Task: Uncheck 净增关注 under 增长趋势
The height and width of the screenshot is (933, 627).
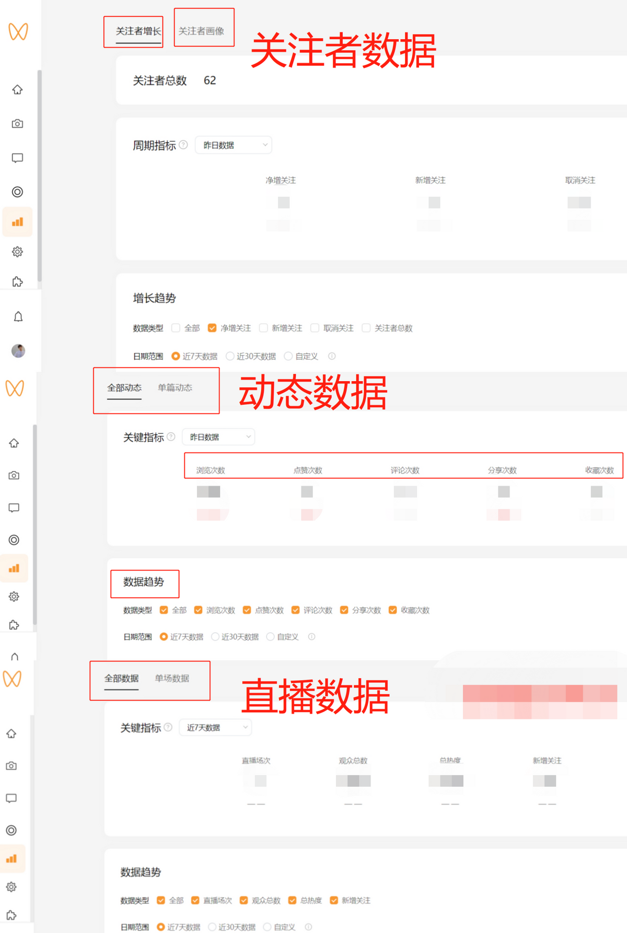Action: click(x=212, y=328)
